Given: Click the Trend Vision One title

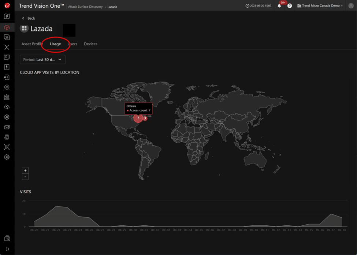Looking at the screenshot, I should point(41,6).
